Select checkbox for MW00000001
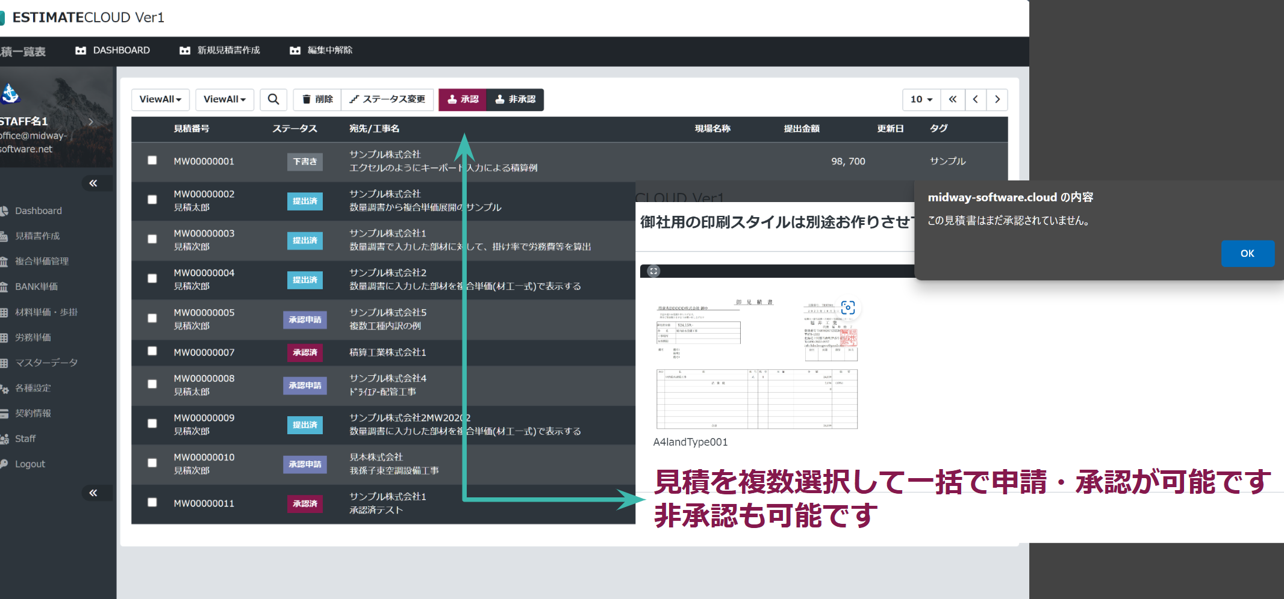Image resolution: width=1284 pixels, height=599 pixels. [152, 160]
